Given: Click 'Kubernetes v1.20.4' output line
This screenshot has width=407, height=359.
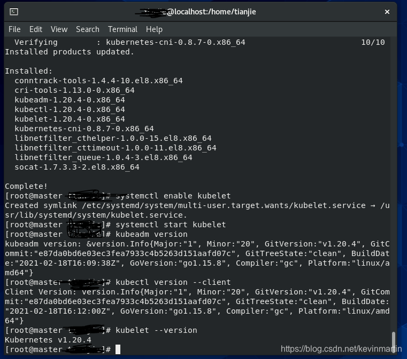Looking at the screenshot, I should (48, 340).
